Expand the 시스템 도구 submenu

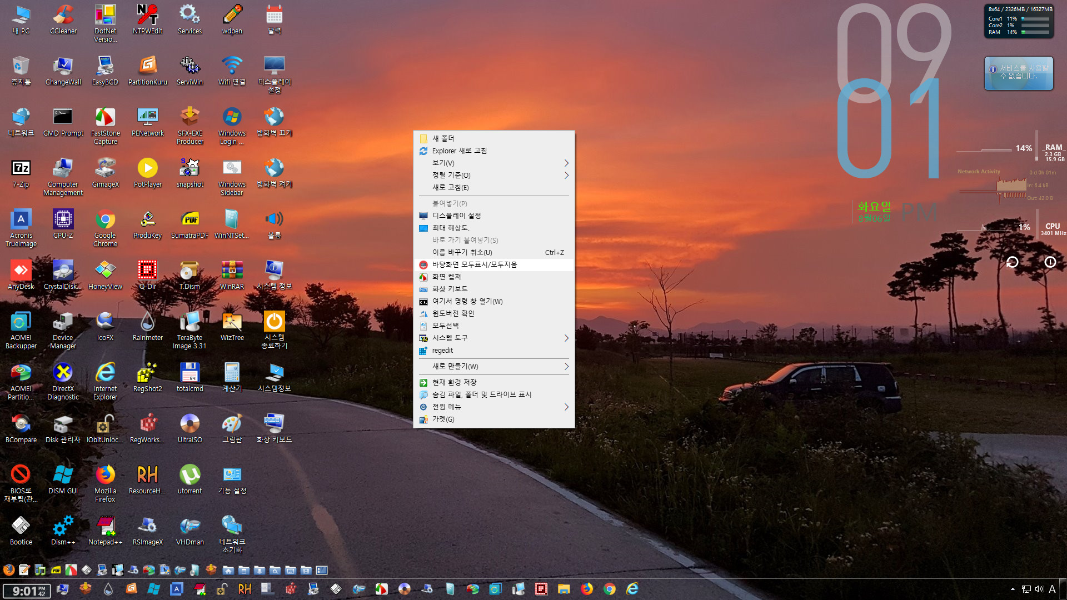[x=494, y=338]
